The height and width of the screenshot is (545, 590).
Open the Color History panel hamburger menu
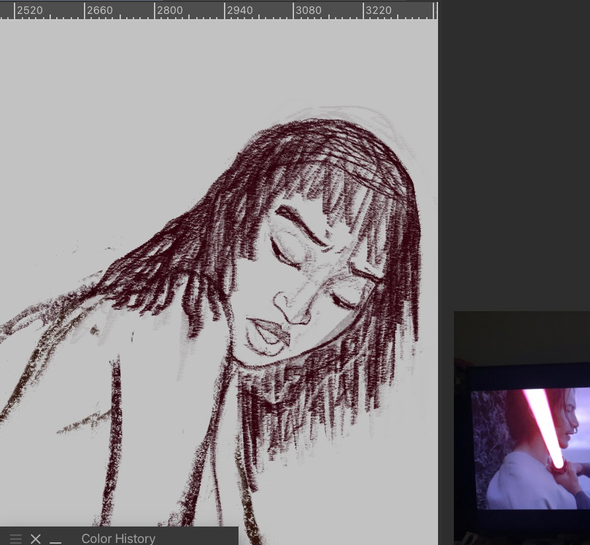click(x=15, y=538)
